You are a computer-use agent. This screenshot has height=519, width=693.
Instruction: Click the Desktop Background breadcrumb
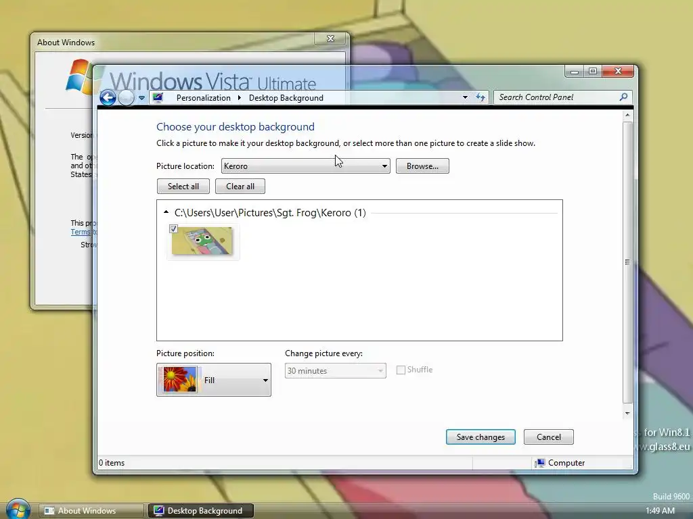(x=286, y=98)
